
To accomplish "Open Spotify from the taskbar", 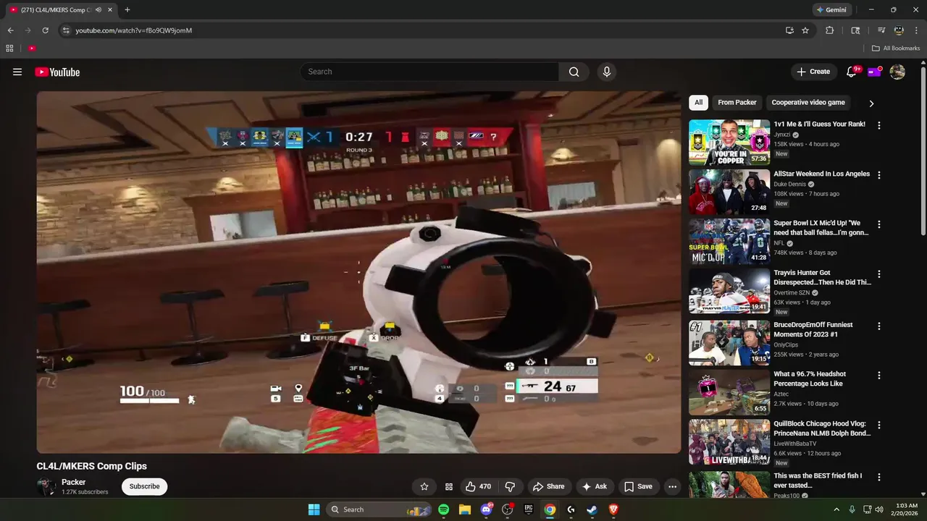I will click(x=444, y=509).
